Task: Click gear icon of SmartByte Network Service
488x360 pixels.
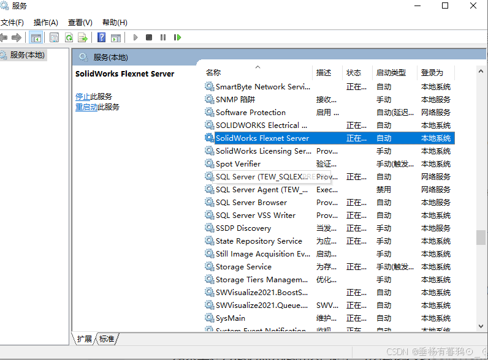Action: click(x=209, y=86)
